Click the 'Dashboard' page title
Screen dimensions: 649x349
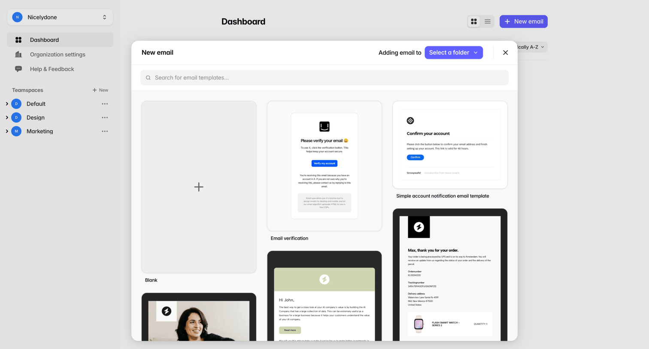pos(243,21)
